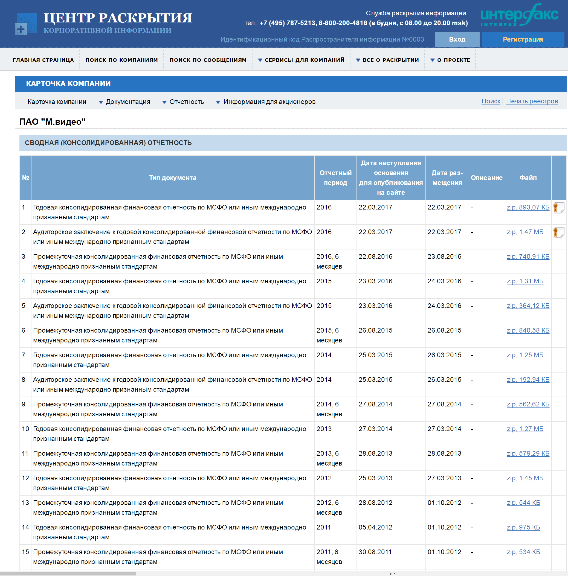Expand Сервисы для компаний menu

pos(301,60)
